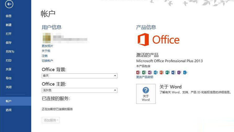
Task: Click the back arrow circle icon
Action: point(9,4)
